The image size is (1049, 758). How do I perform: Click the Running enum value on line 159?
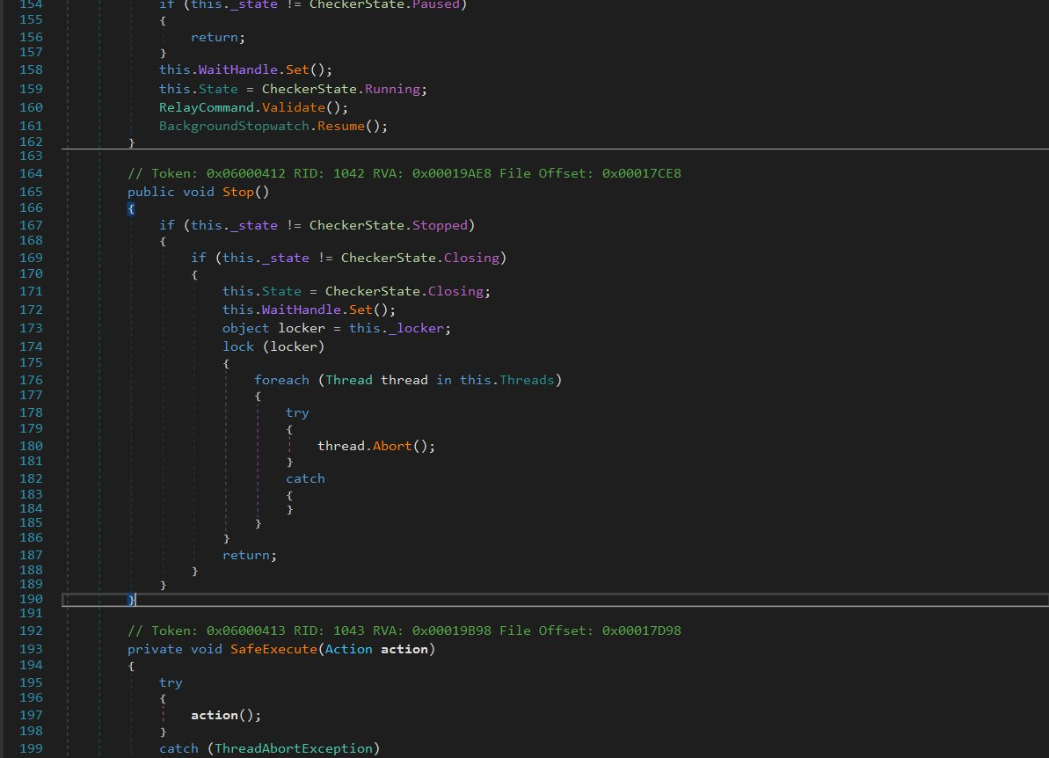392,89
